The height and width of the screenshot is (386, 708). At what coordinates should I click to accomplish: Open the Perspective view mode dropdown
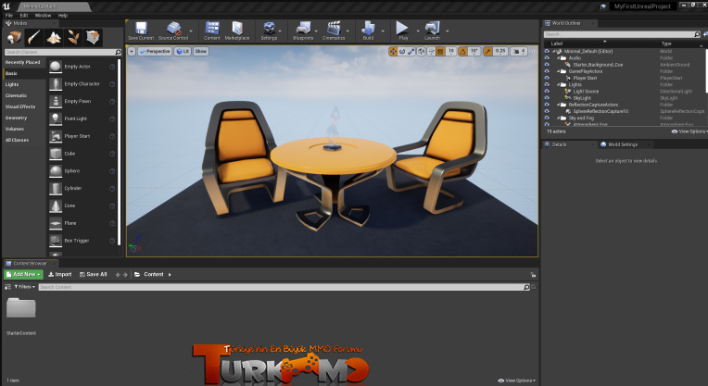pos(155,52)
